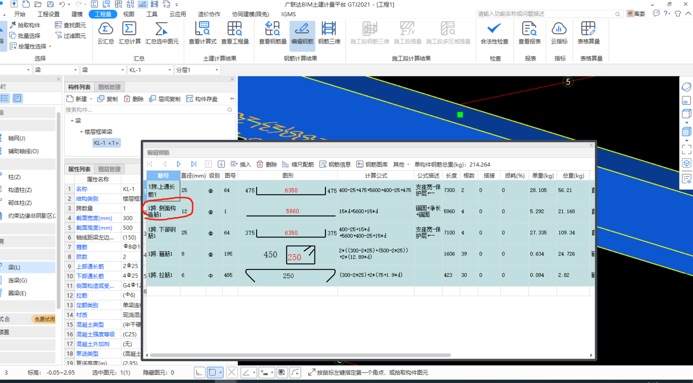Viewport: 693px width, 383px height.
Task: Open 过滤图元 filter element tool
Action: click(70, 36)
